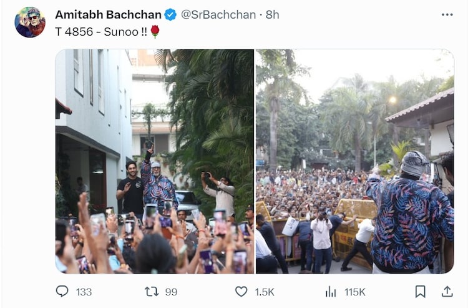The image size is (468, 308).
Task: Click the 1.5K likes count
Action: coord(265,292)
